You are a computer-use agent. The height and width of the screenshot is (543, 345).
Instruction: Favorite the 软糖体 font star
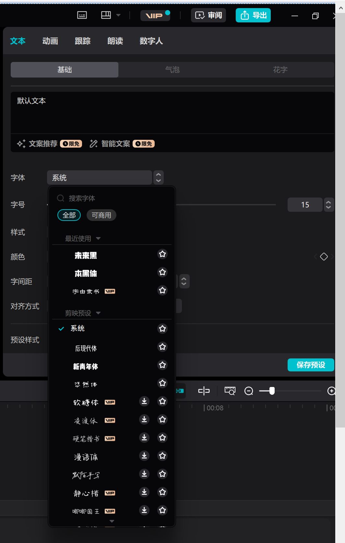coord(162,401)
